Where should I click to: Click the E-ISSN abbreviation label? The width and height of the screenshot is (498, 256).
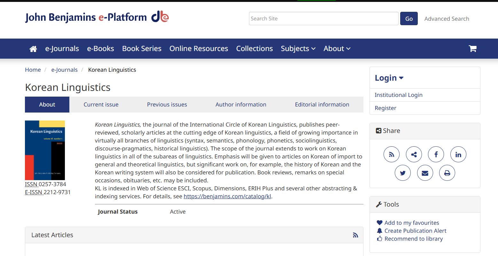click(x=34, y=192)
